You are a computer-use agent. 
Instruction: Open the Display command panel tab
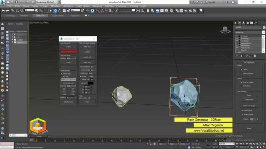(x=251, y=23)
